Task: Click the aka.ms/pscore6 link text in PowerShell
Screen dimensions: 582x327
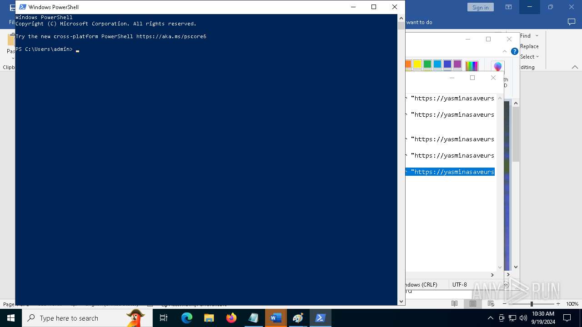Action: [171, 36]
